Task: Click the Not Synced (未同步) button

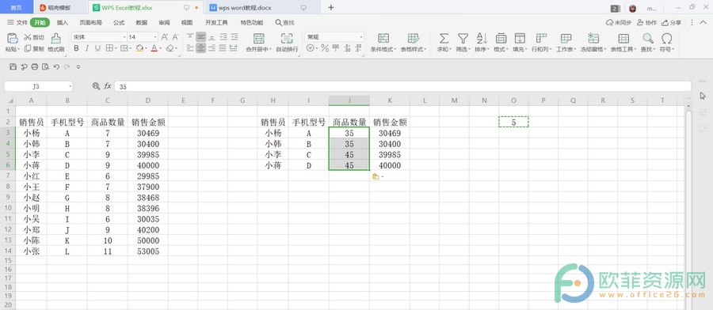Action: pos(619,22)
